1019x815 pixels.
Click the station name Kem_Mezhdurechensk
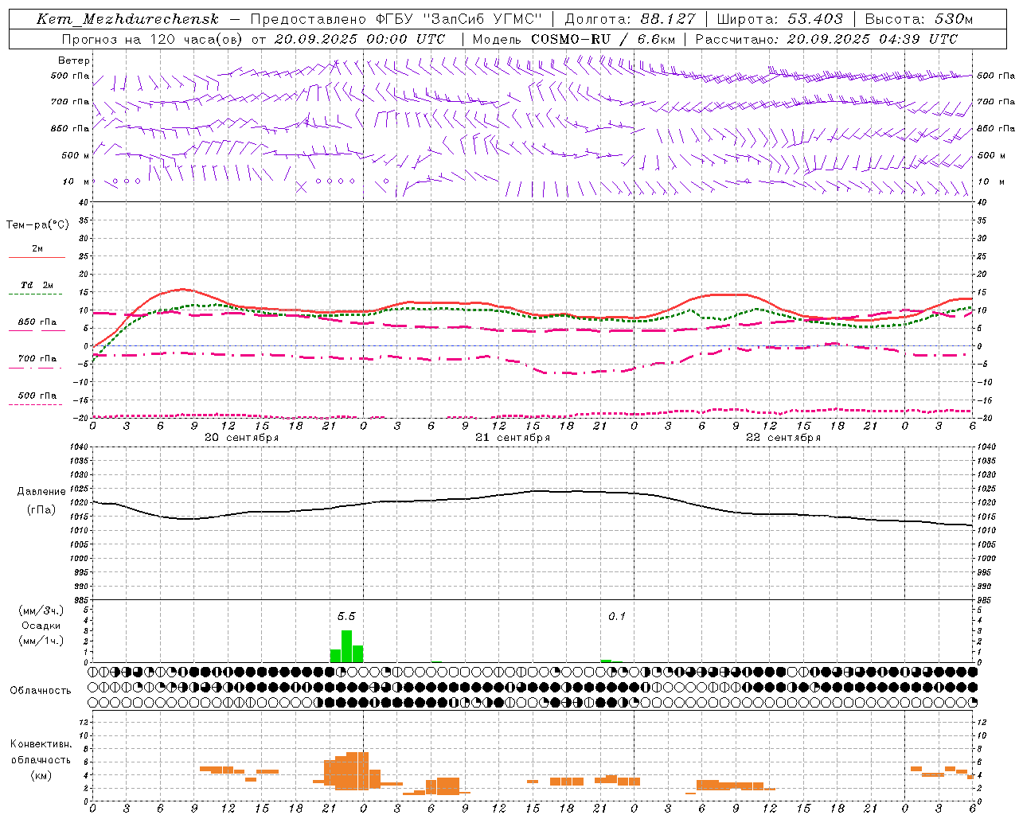click(x=127, y=19)
